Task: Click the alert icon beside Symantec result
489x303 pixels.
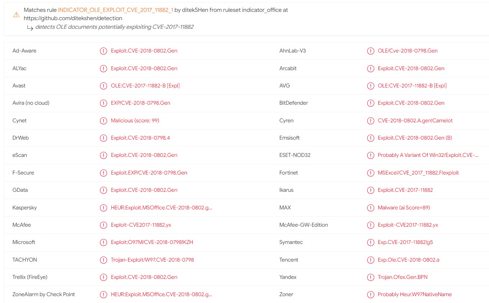Action: pos(371,243)
